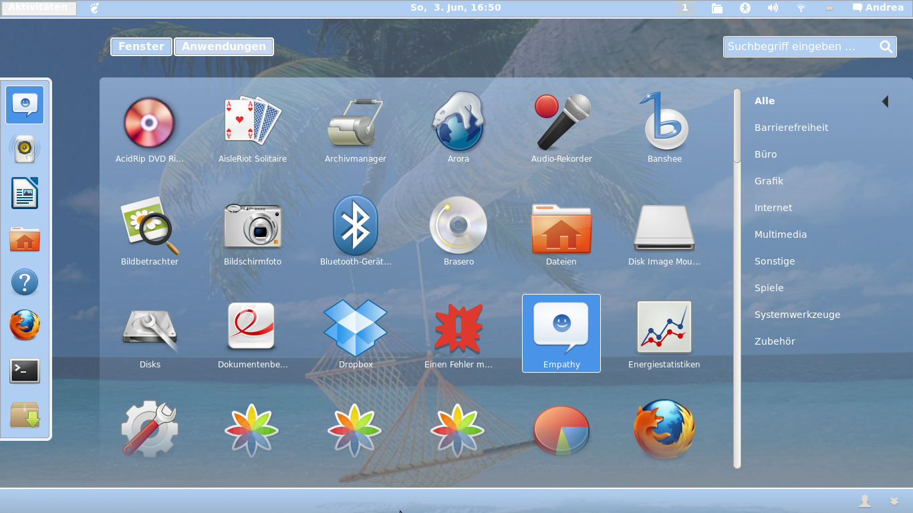Open the volume control in top bar

773,8
